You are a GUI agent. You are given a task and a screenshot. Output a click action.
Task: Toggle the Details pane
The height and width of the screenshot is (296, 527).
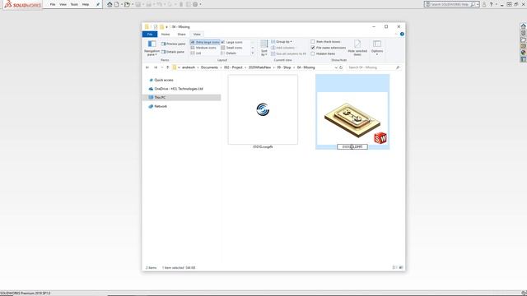pyautogui.click(x=173, y=52)
